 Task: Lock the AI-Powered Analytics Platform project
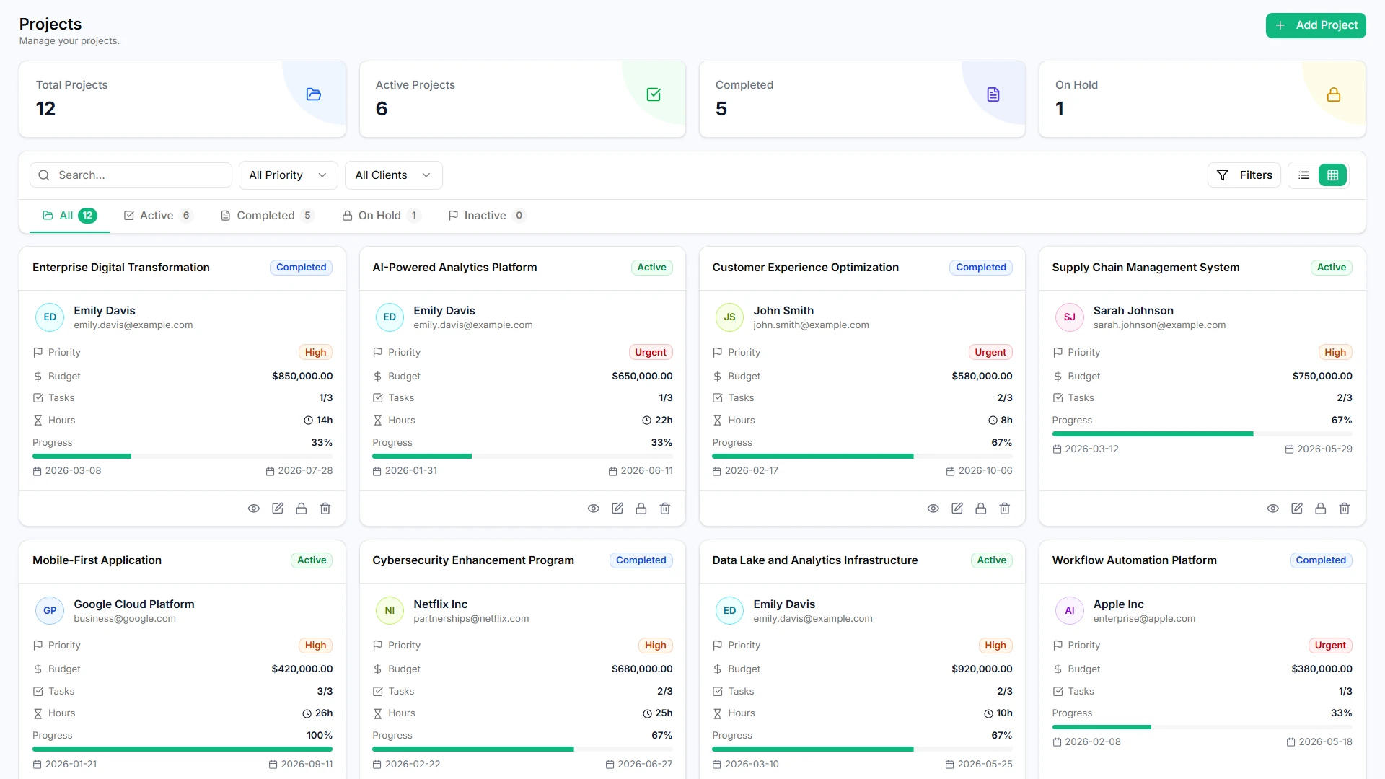coord(641,509)
